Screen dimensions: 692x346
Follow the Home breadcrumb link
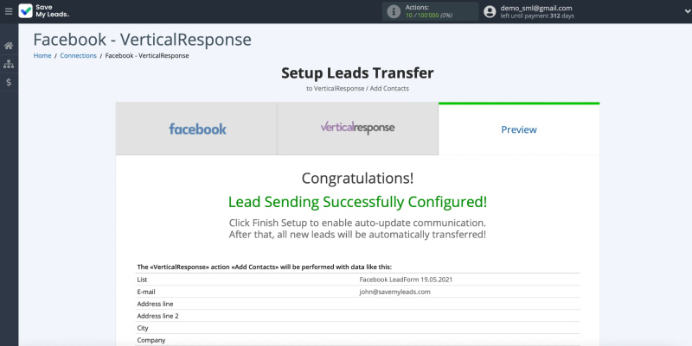(x=42, y=55)
